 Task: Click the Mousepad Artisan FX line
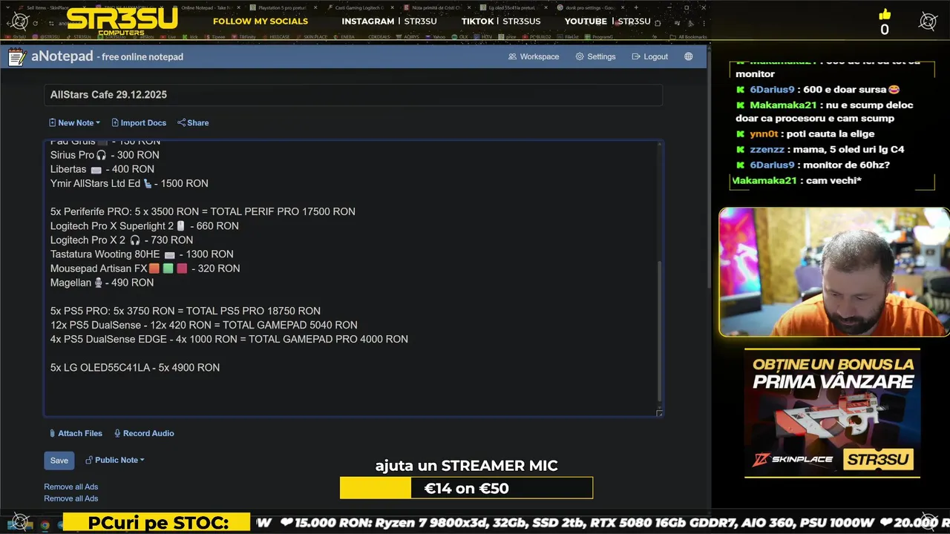click(145, 269)
